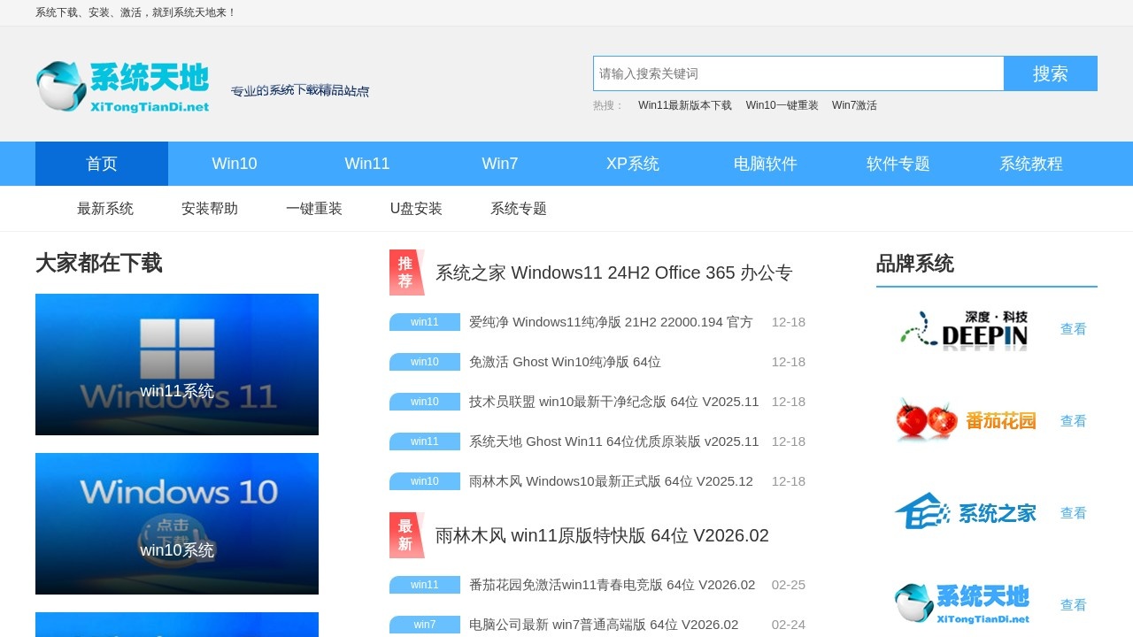Click the search keyword input field
Image resolution: width=1133 pixels, height=637 pixels.
798,73
